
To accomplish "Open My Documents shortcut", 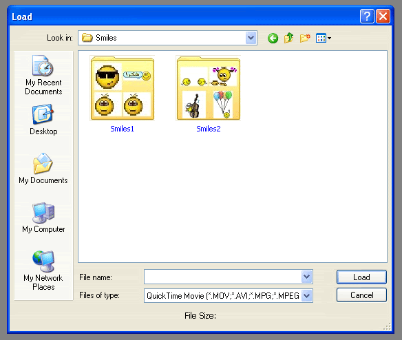I will pos(43,168).
